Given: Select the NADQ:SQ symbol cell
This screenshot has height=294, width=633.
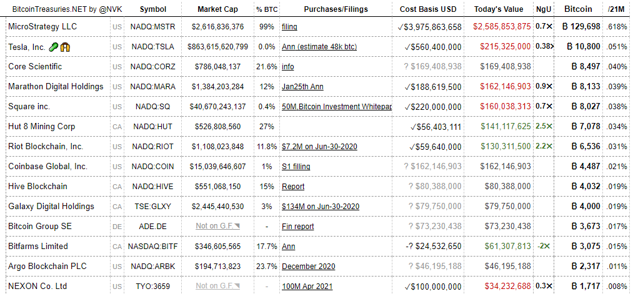Looking at the screenshot, I should 152,107.
